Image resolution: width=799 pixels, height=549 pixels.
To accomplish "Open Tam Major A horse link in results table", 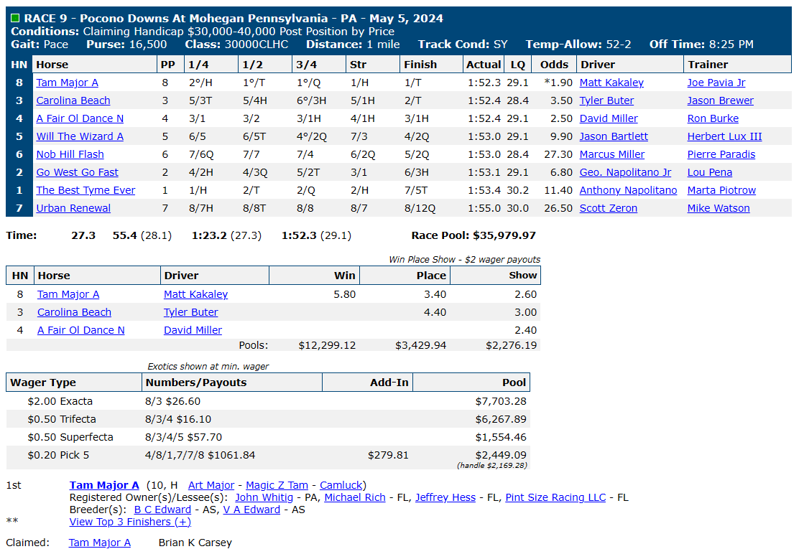I will coord(68,83).
